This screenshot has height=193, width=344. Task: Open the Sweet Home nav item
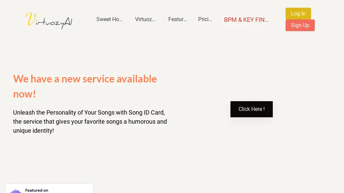(109, 19)
